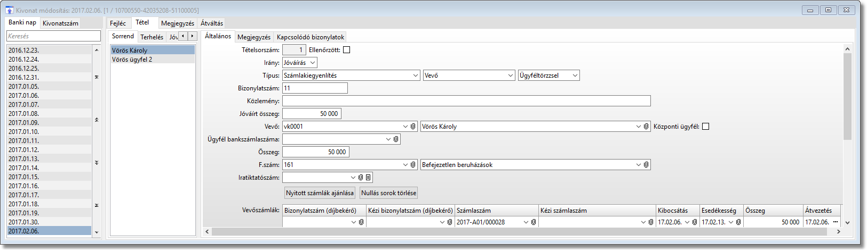867x251 pixels.
Task: Select the Általános tab
Action: [218, 36]
